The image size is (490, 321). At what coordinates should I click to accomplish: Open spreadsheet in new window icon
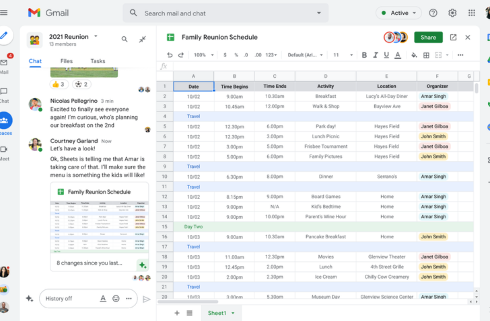(453, 38)
